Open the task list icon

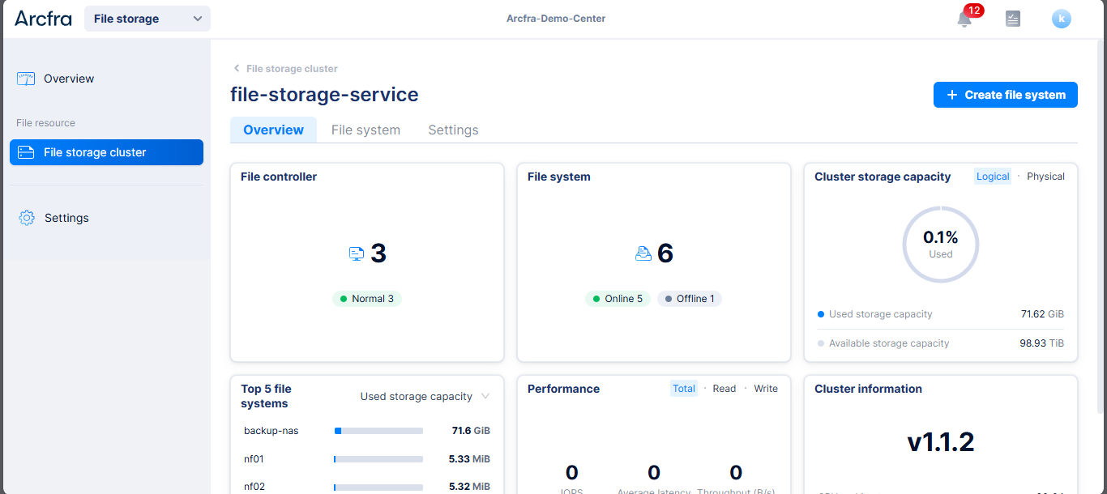tap(1012, 19)
